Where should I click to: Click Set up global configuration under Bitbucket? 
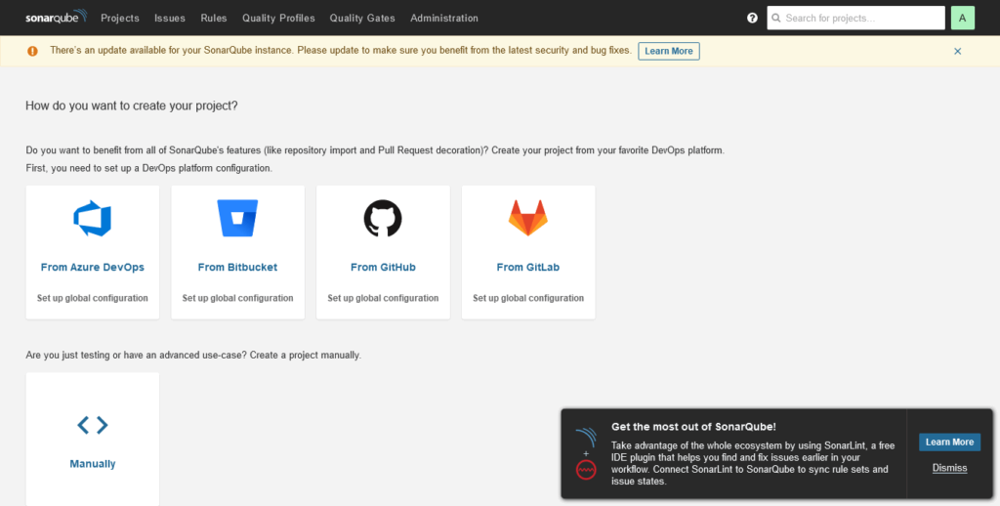[238, 298]
